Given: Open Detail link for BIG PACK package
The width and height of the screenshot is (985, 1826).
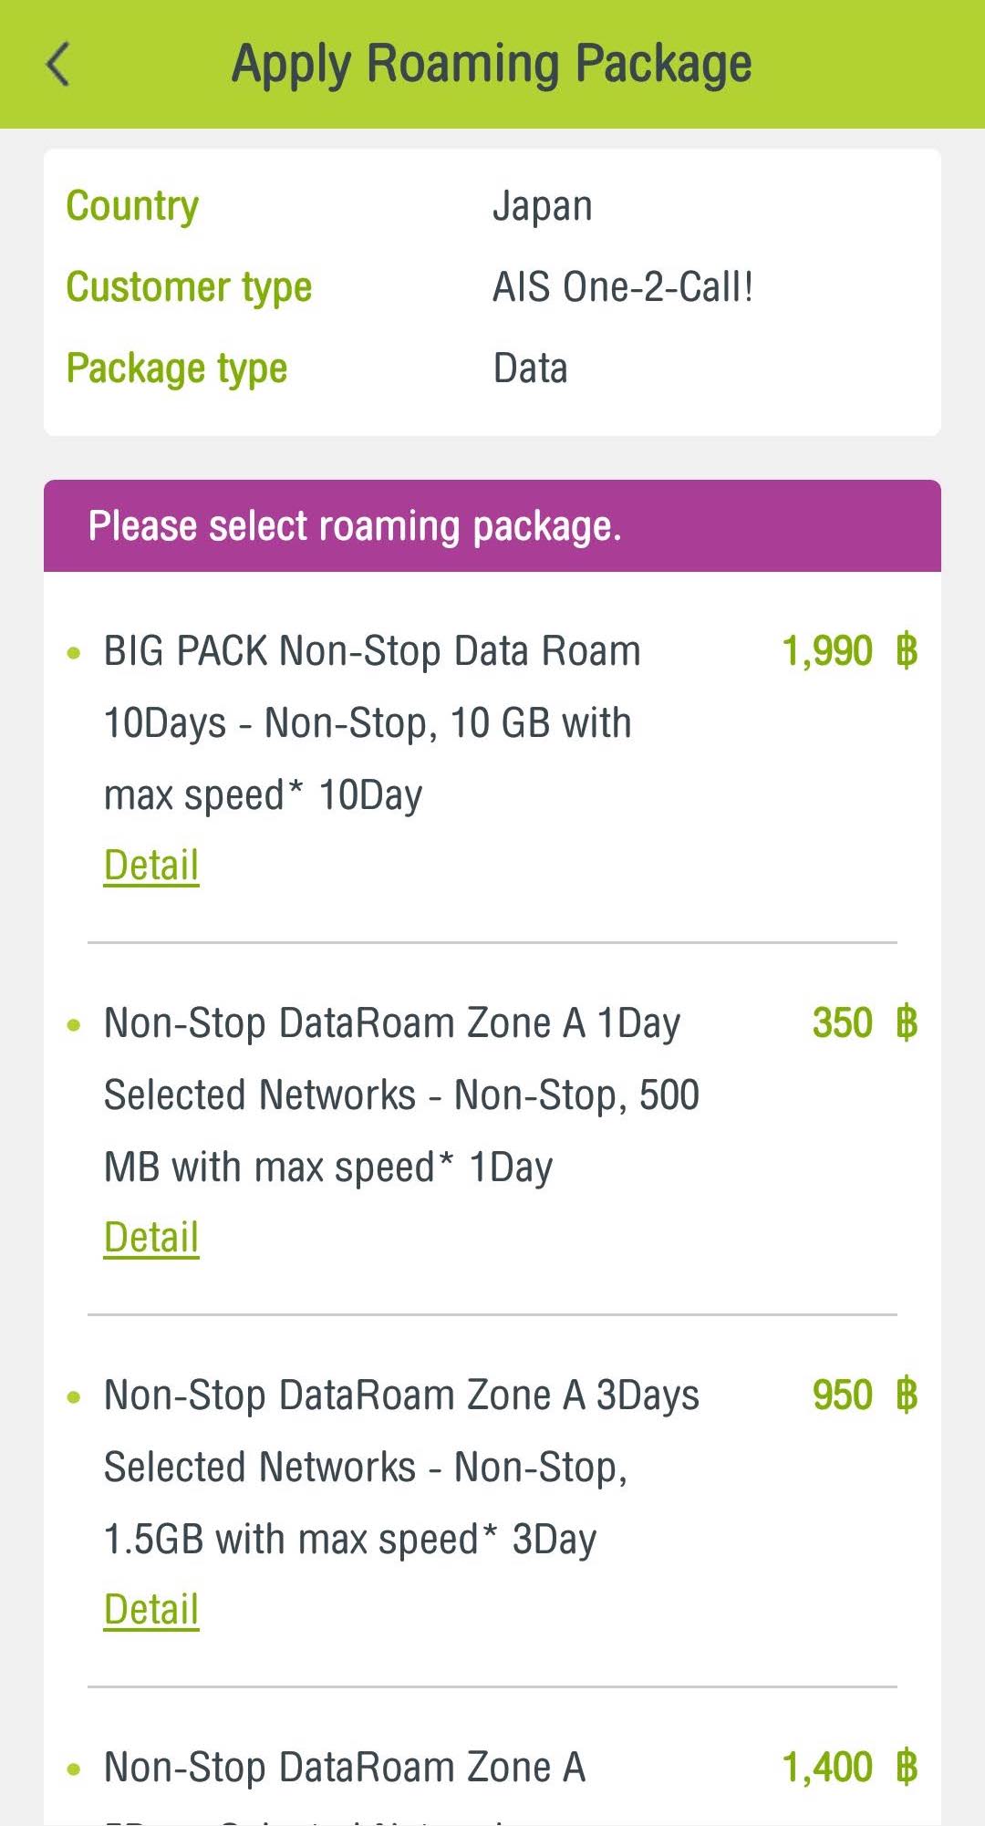Looking at the screenshot, I should pos(151,865).
